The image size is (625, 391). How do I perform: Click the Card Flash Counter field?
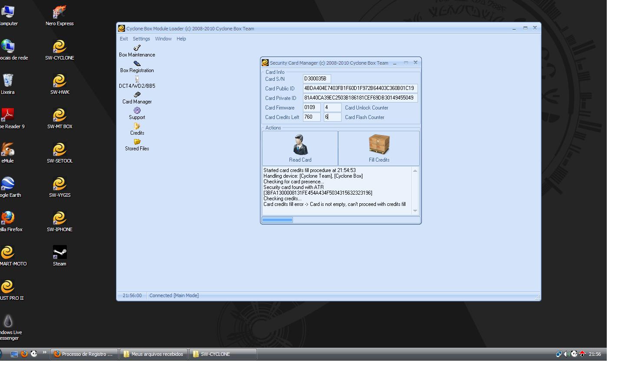coord(332,117)
